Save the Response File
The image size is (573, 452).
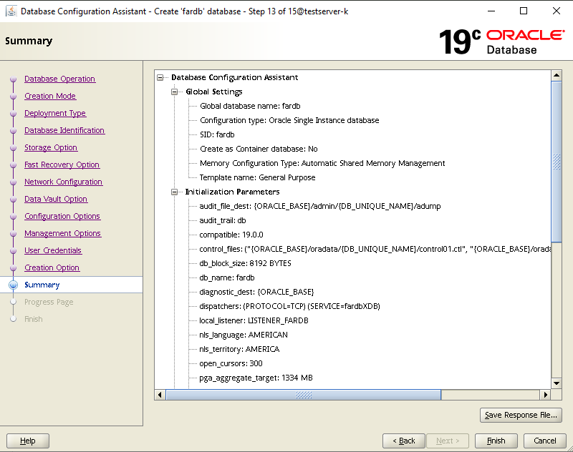click(521, 415)
